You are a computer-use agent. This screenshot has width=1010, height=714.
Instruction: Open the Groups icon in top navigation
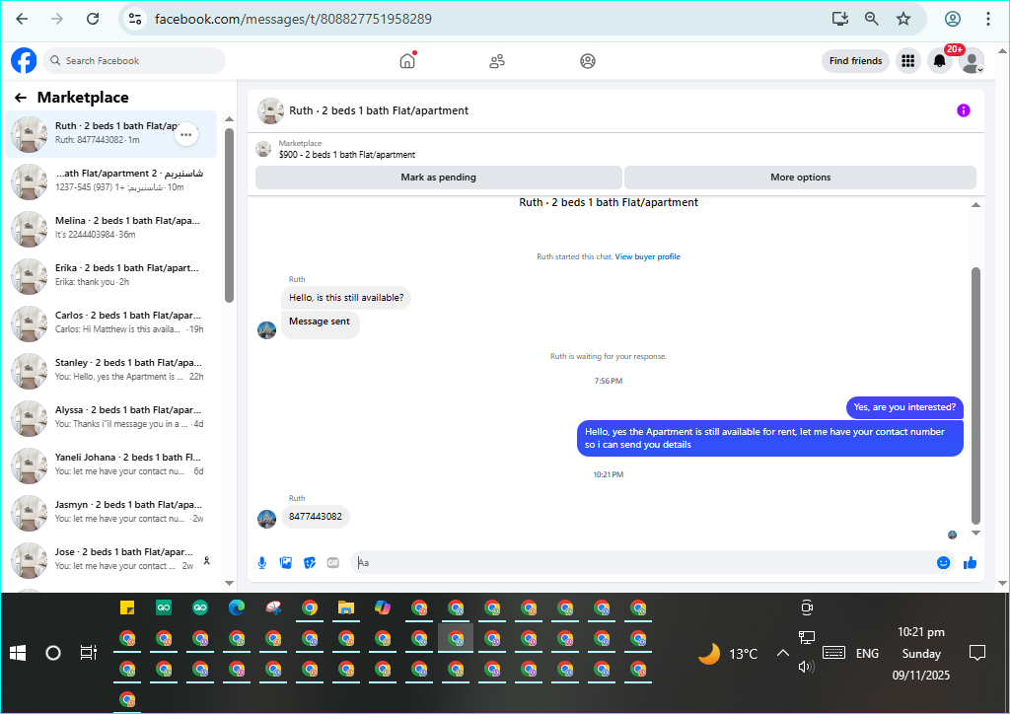[588, 61]
